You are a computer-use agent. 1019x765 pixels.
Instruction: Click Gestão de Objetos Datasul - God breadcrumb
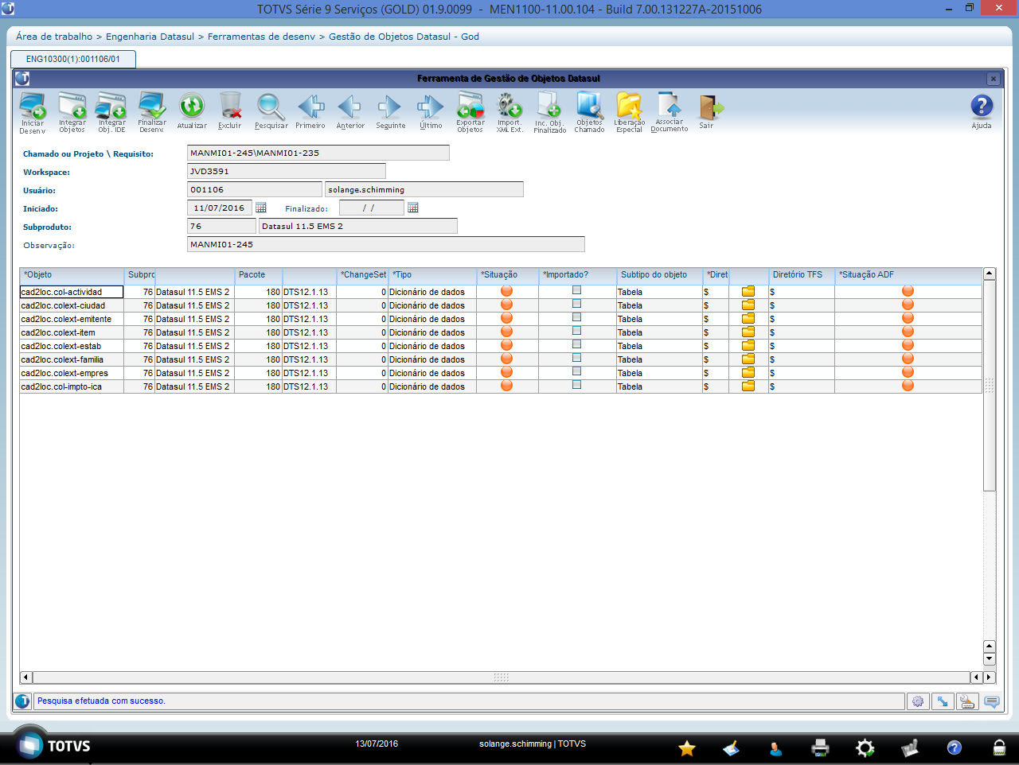tap(404, 37)
